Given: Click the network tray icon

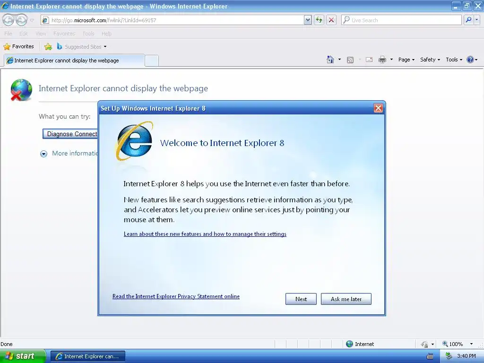Looking at the screenshot, I should tap(449, 356).
